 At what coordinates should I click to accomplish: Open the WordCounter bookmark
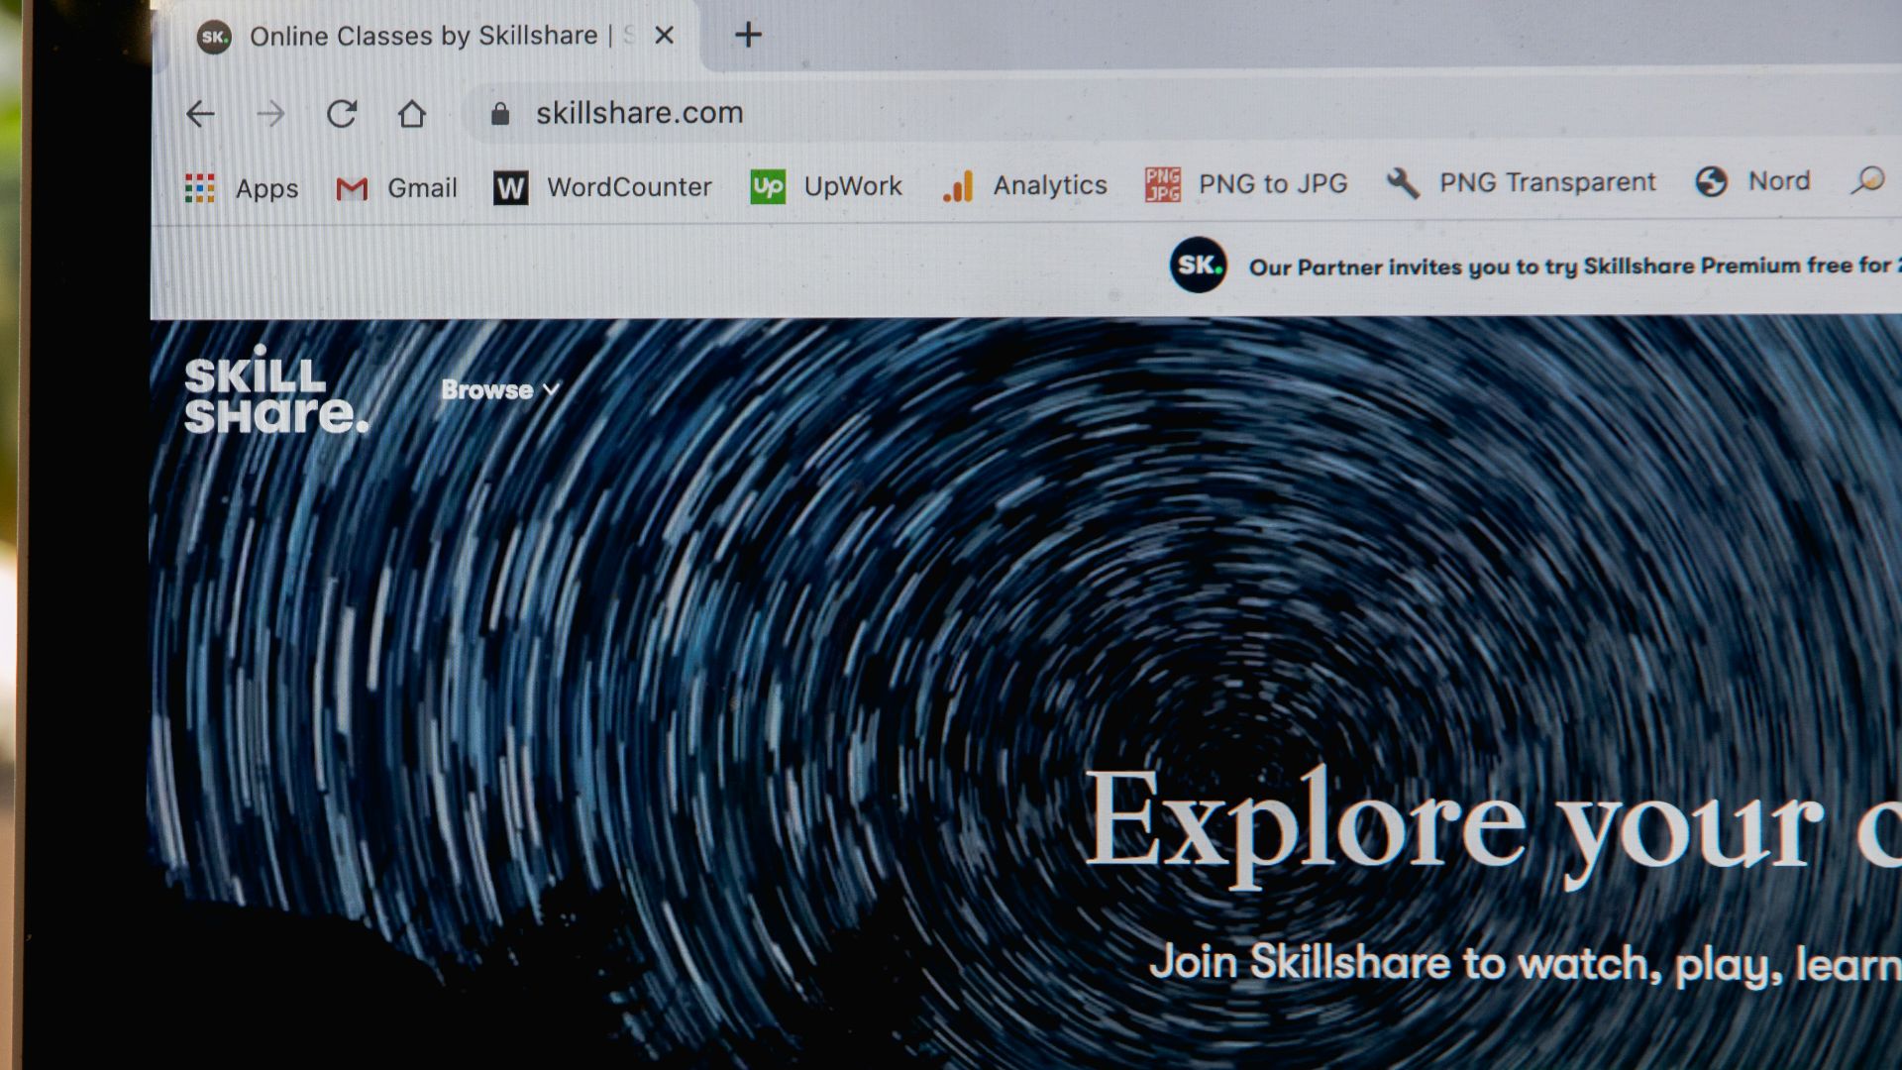tap(602, 187)
